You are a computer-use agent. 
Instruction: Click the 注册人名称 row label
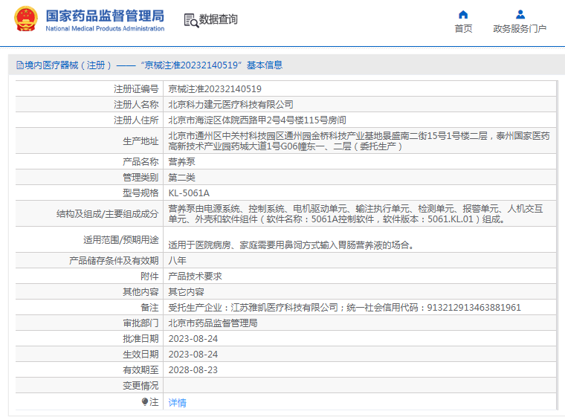pos(136,105)
